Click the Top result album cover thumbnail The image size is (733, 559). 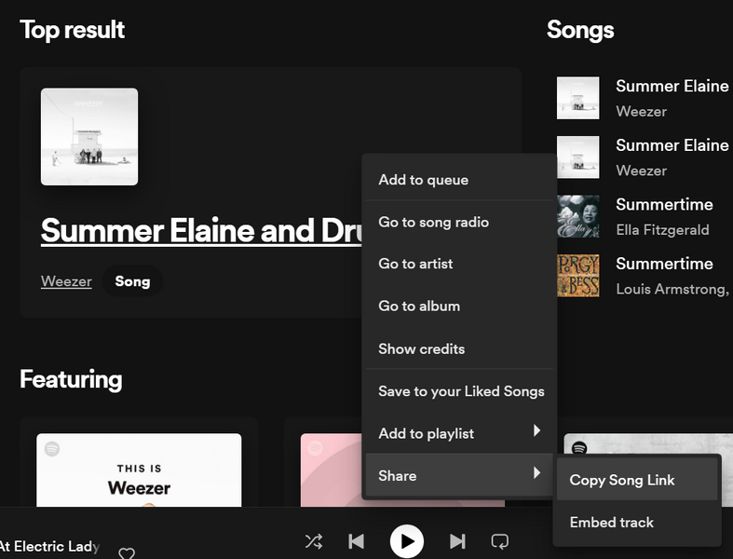89,137
